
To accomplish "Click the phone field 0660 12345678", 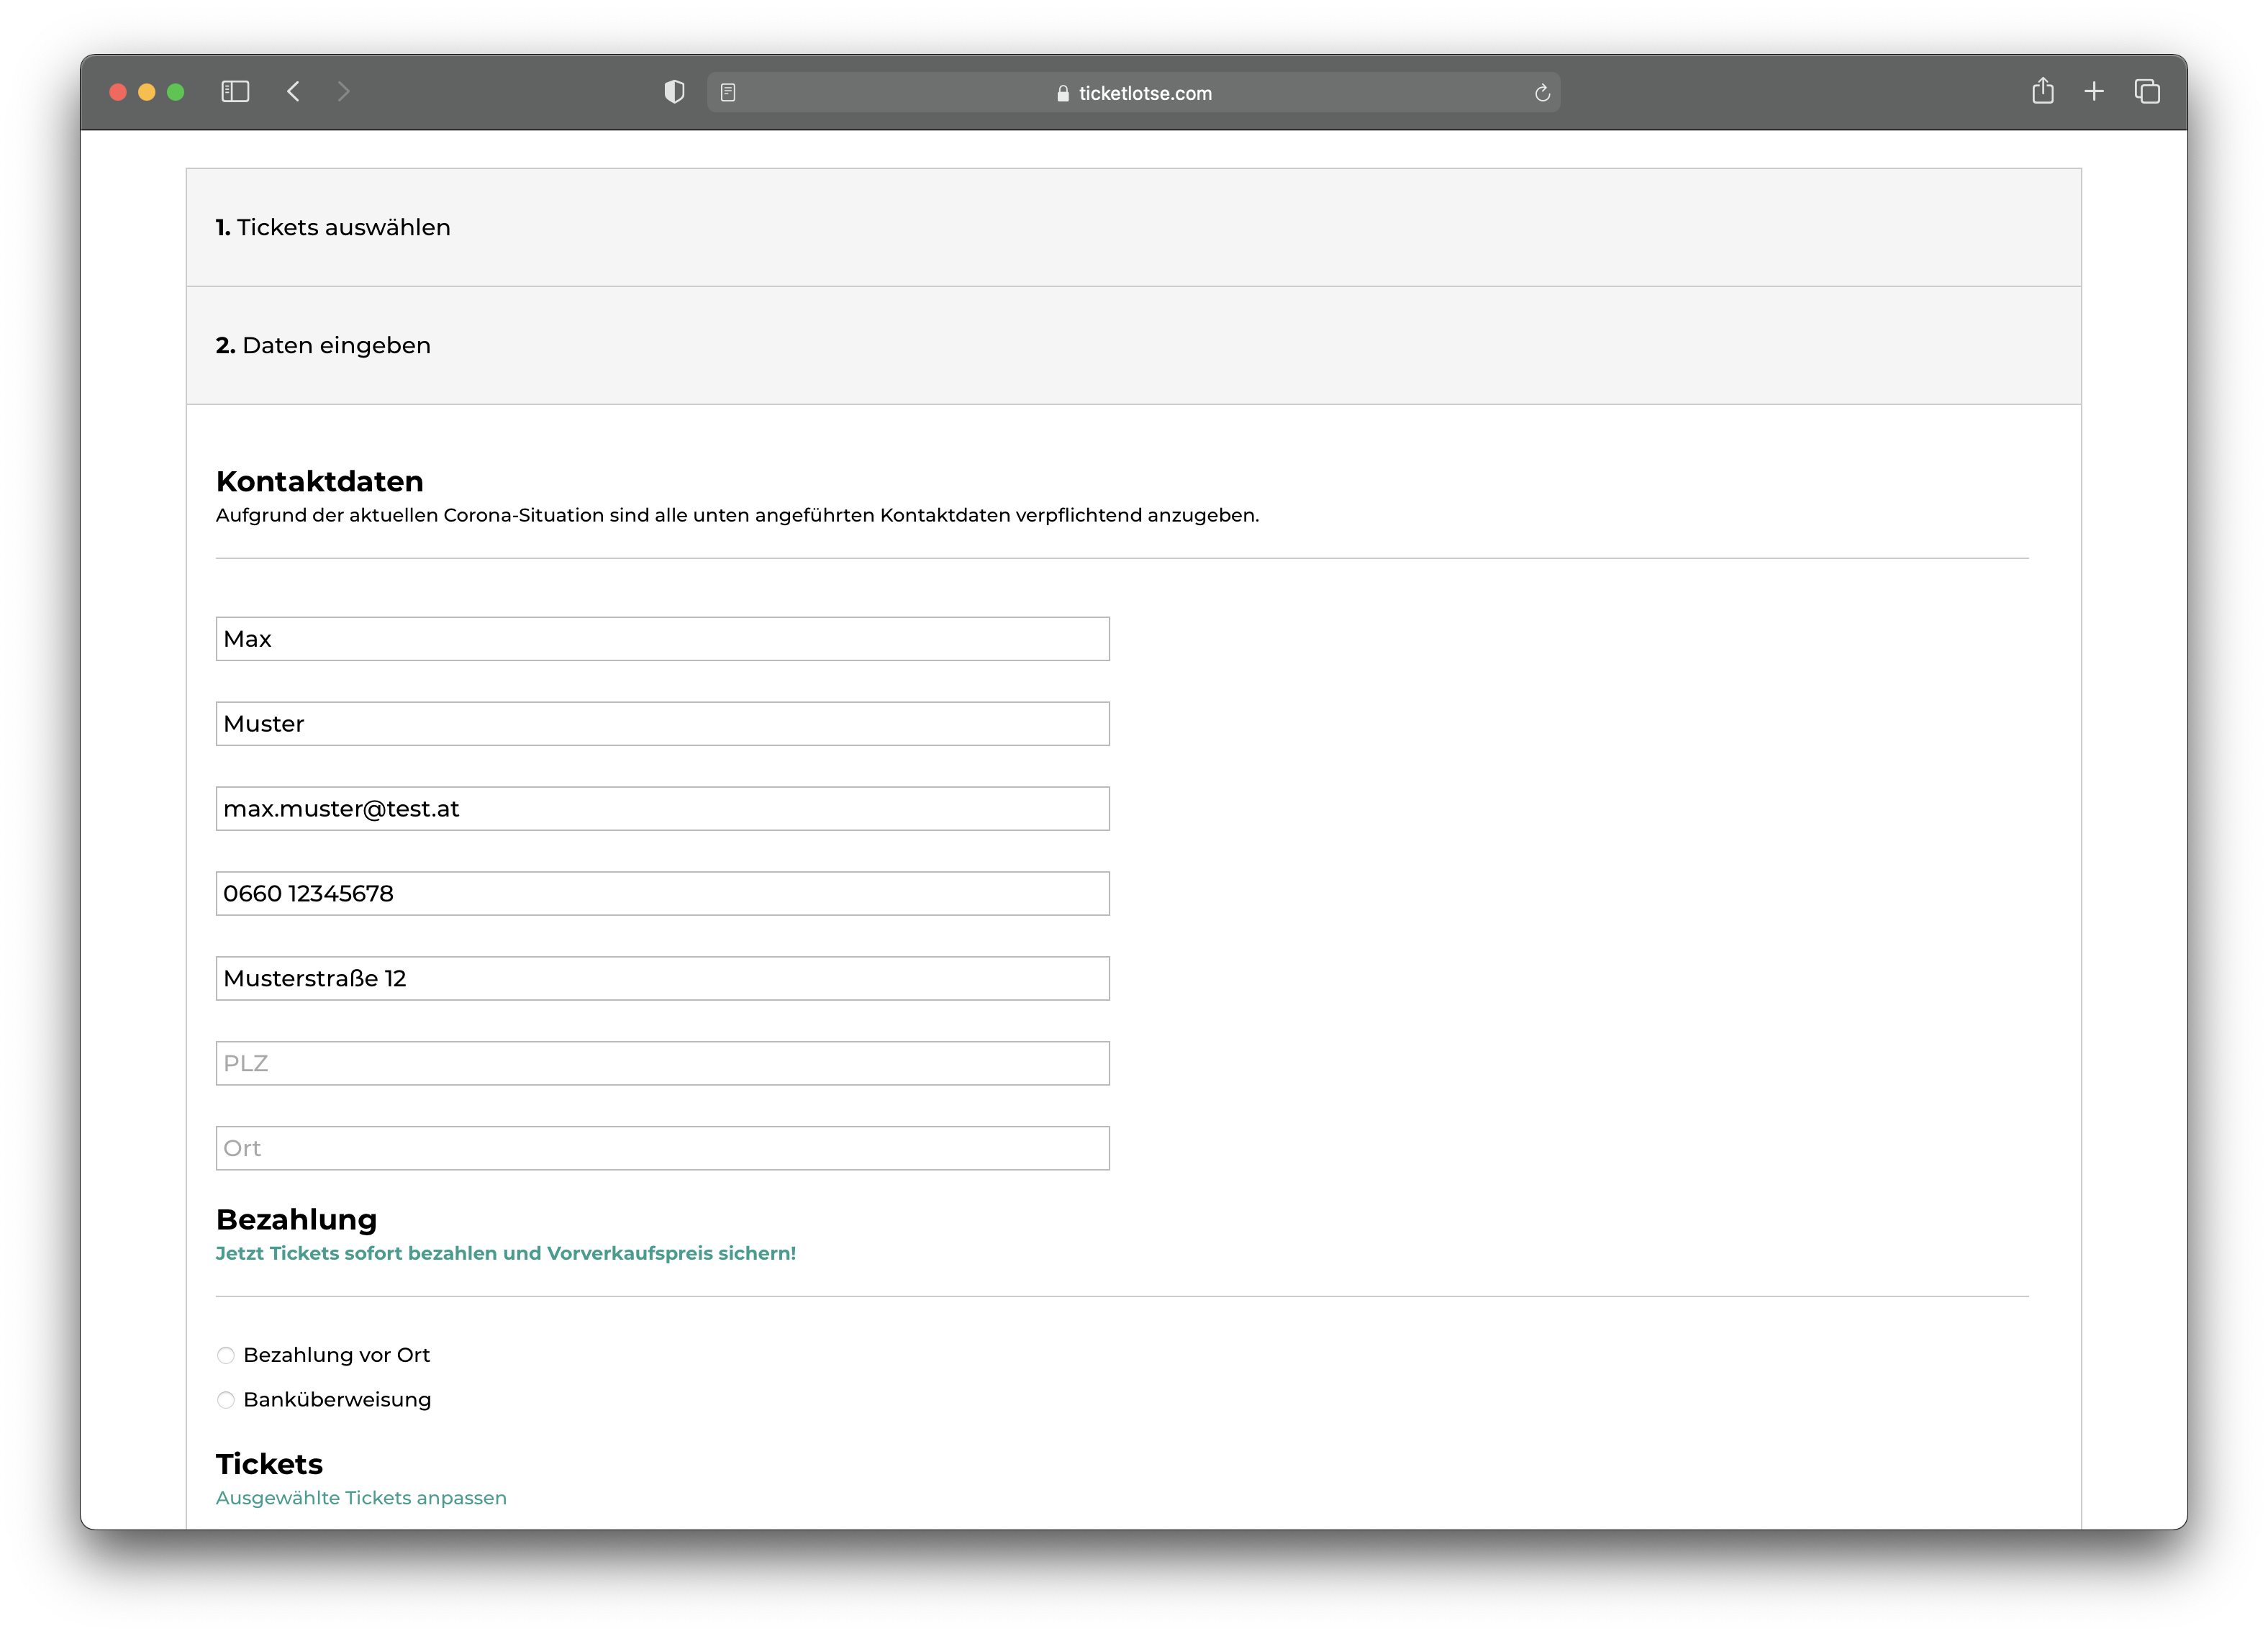I will tap(662, 894).
